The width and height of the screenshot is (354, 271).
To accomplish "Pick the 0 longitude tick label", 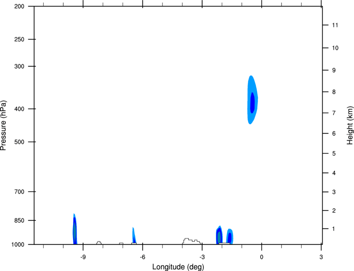I will pos(262,257).
